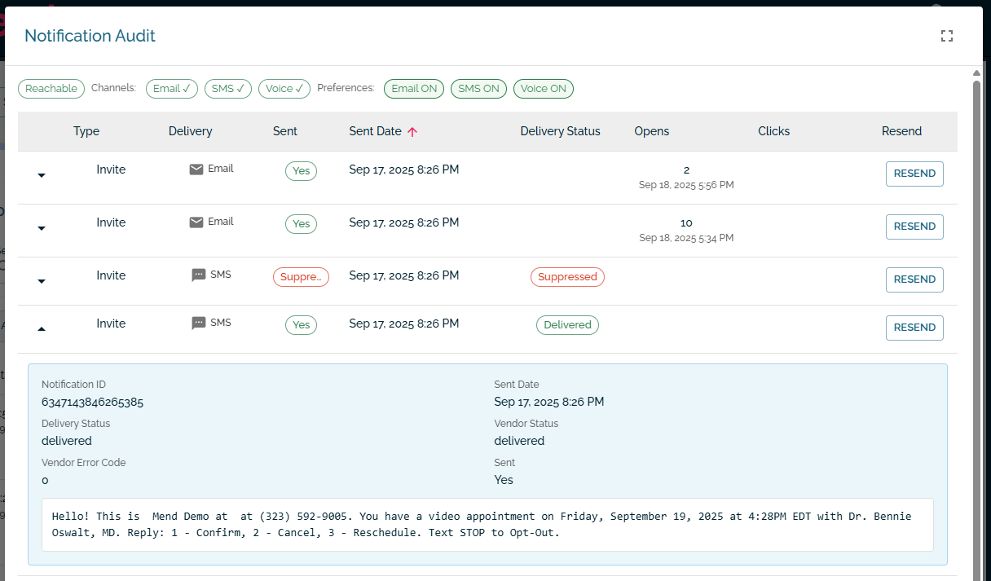Screen dimensions: 991x581
Task: Sort by the Opens column header
Action: pyautogui.click(x=652, y=131)
